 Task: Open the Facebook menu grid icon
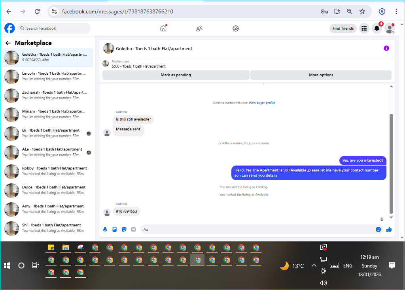point(364,28)
